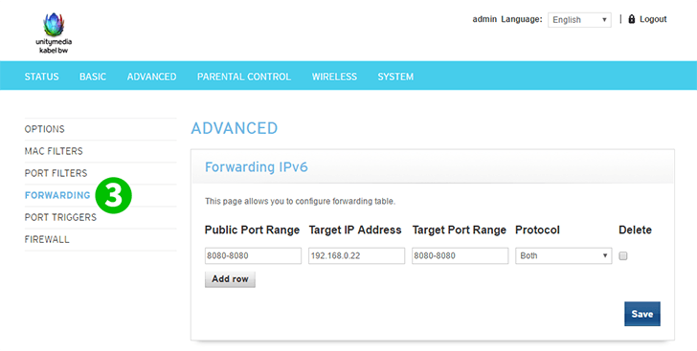Click the Protocol column header
The height and width of the screenshot is (351, 697).
[537, 230]
